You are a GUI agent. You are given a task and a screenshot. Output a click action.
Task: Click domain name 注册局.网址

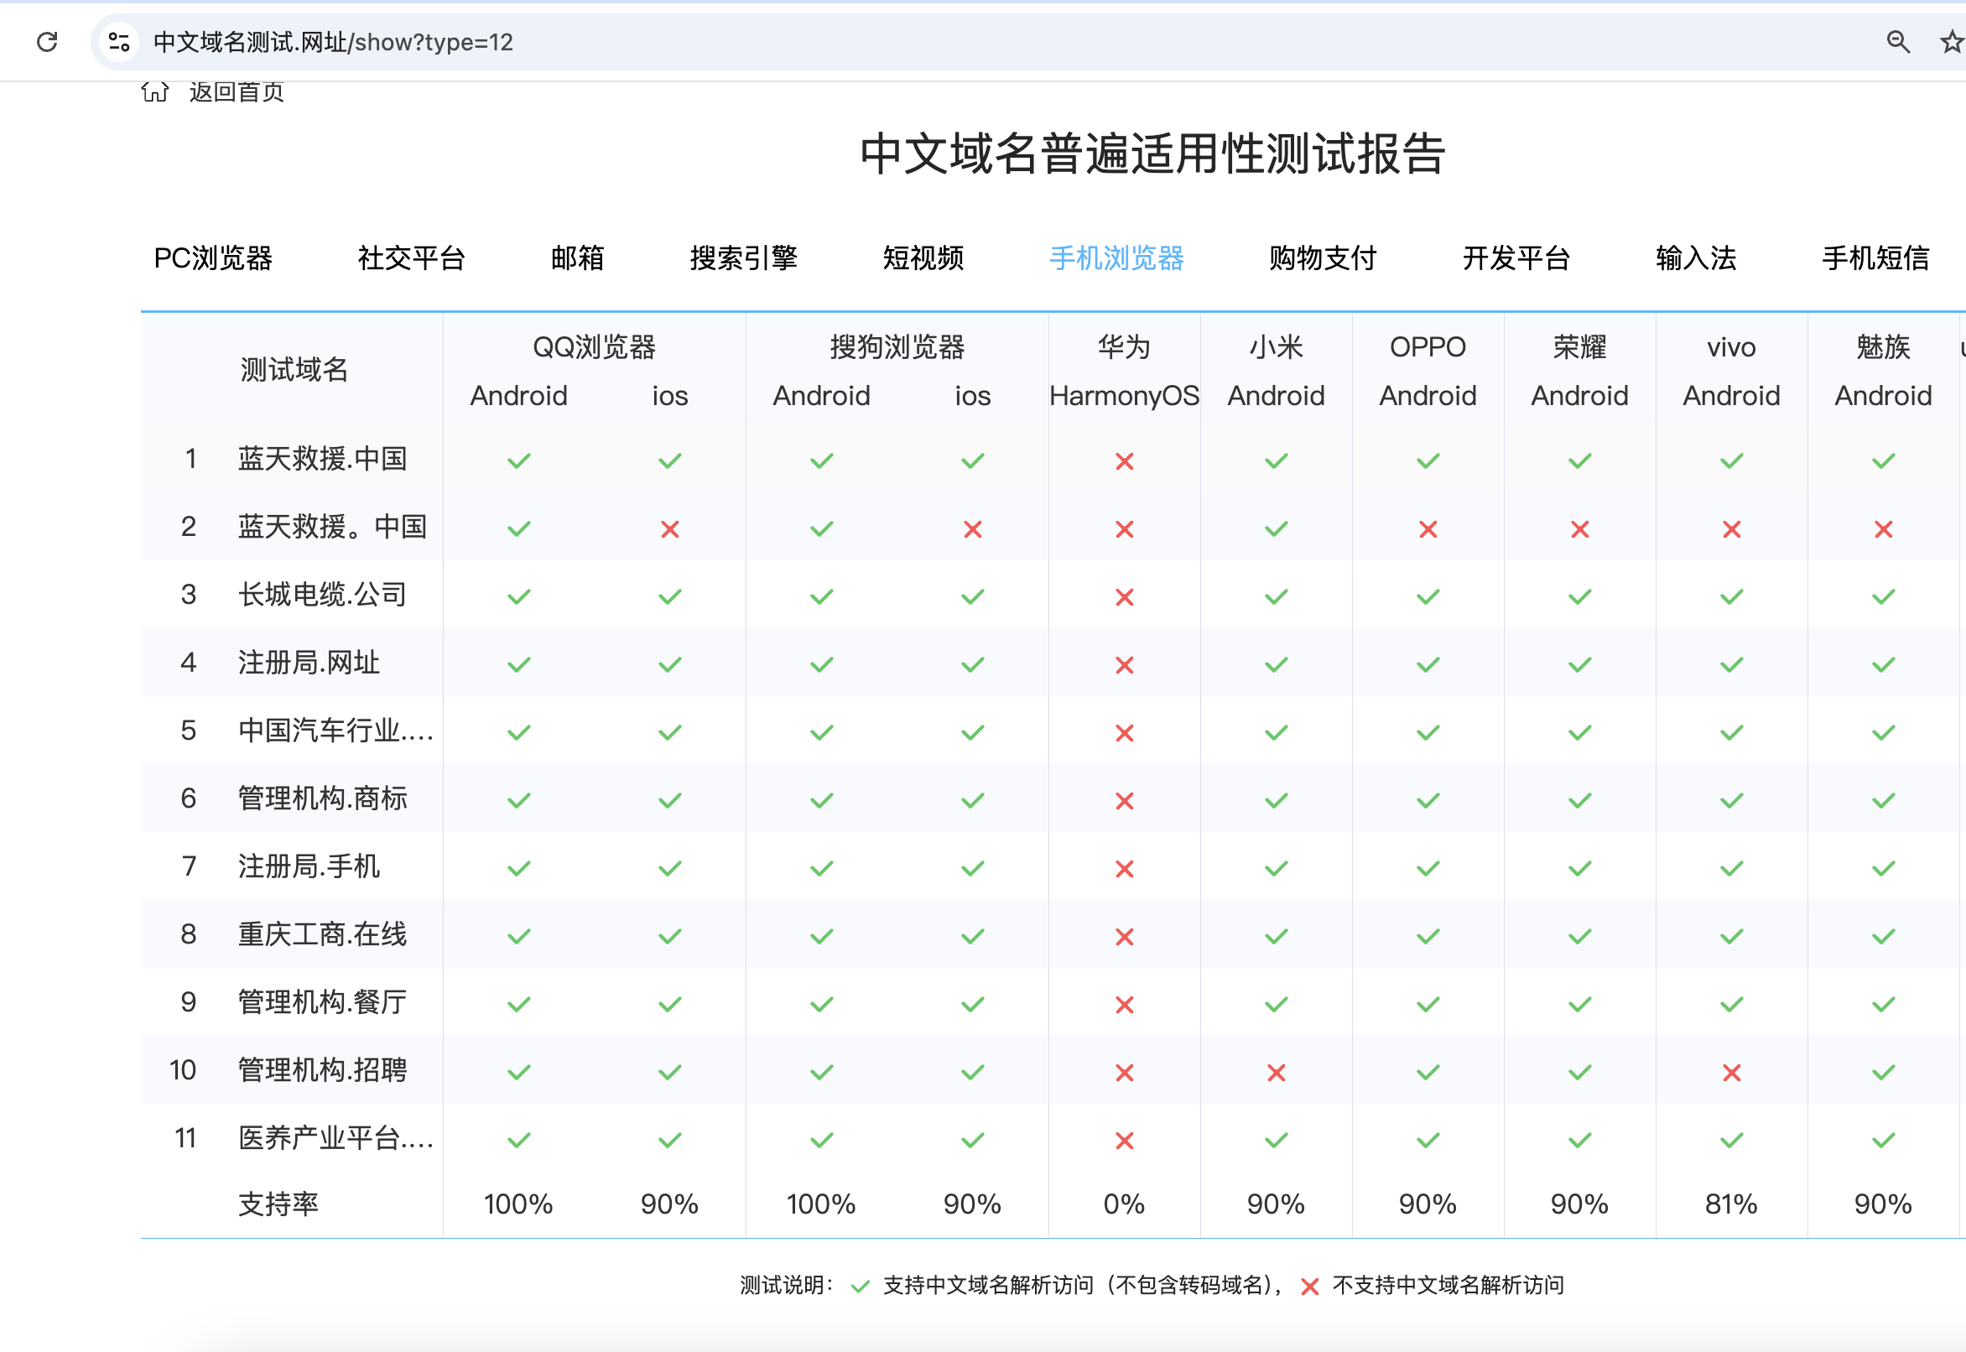tap(309, 663)
